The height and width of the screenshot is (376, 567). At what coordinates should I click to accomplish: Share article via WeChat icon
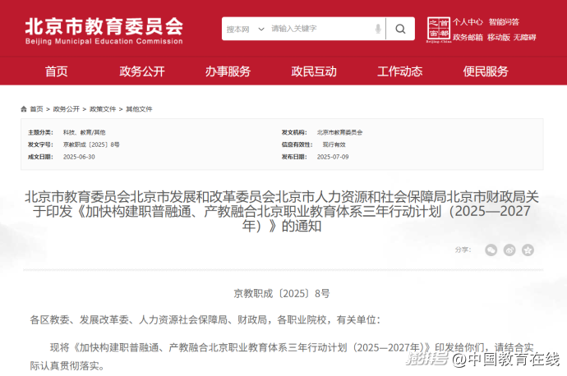click(491, 250)
